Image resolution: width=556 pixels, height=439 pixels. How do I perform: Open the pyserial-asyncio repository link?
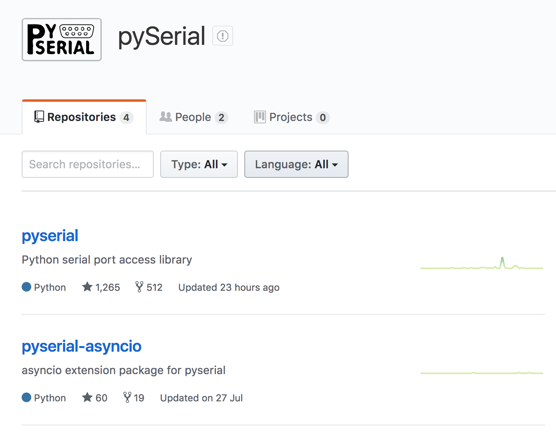pyautogui.click(x=82, y=346)
